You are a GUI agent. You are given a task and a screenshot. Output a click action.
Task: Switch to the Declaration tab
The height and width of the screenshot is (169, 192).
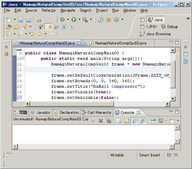pos(66,113)
